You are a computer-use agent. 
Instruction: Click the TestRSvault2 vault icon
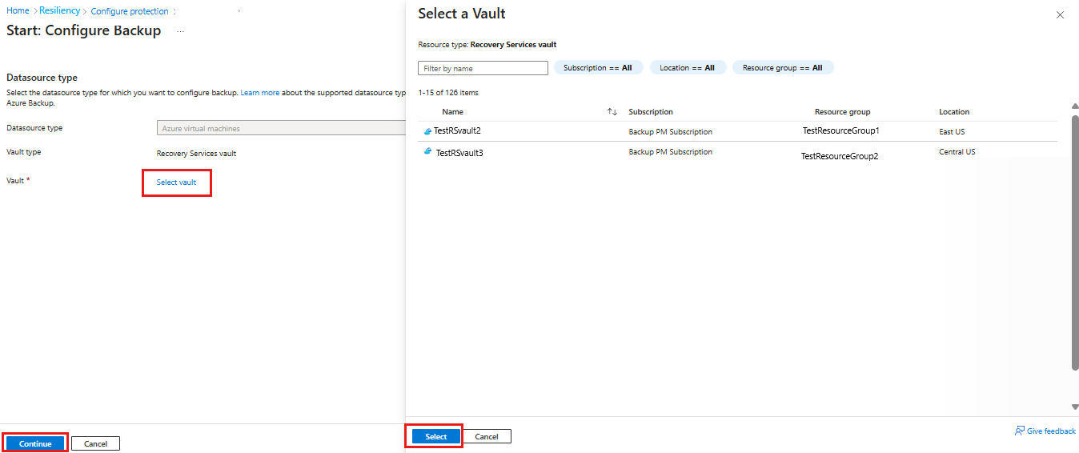427,131
